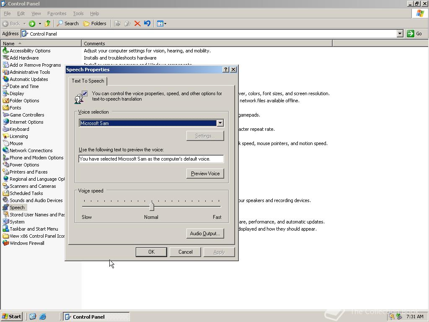Select the Licensing icon

pos(6,136)
